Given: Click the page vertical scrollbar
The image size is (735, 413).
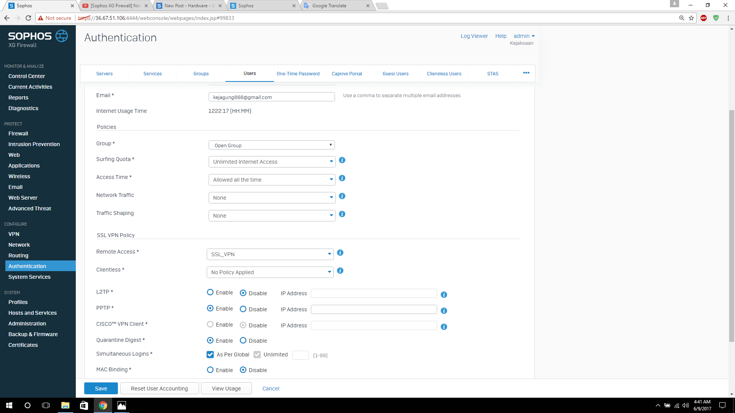Looking at the screenshot, I should pyautogui.click(x=732, y=226).
